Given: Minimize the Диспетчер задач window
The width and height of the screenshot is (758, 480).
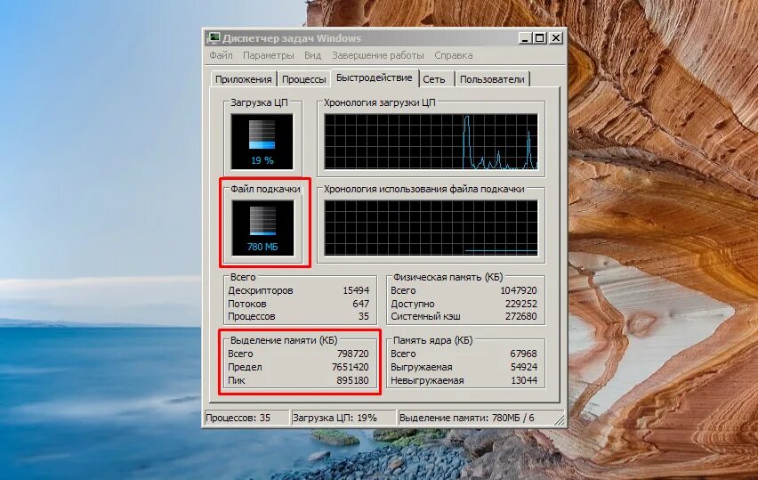Looking at the screenshot, I should coord(526,38).
